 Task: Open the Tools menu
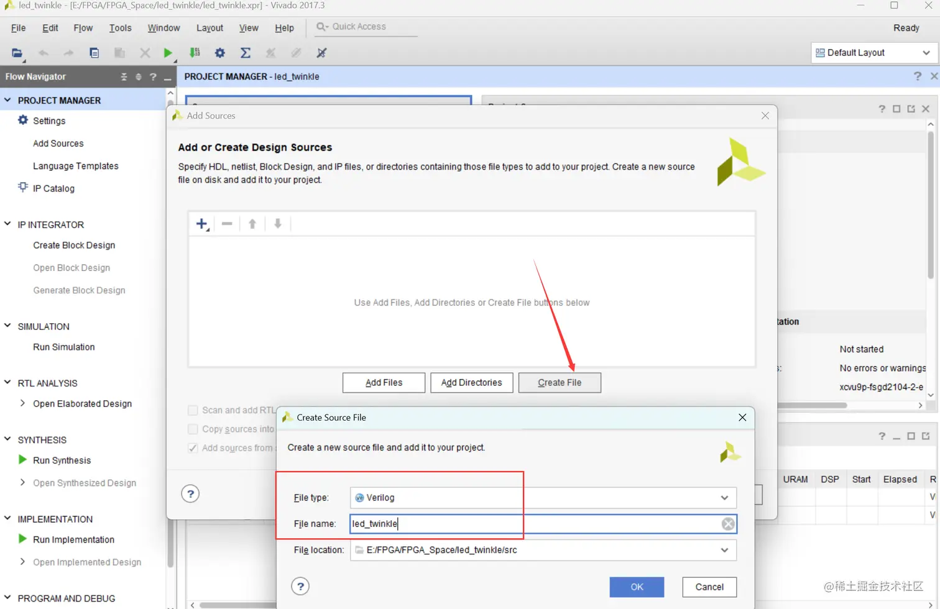[121, 28]
